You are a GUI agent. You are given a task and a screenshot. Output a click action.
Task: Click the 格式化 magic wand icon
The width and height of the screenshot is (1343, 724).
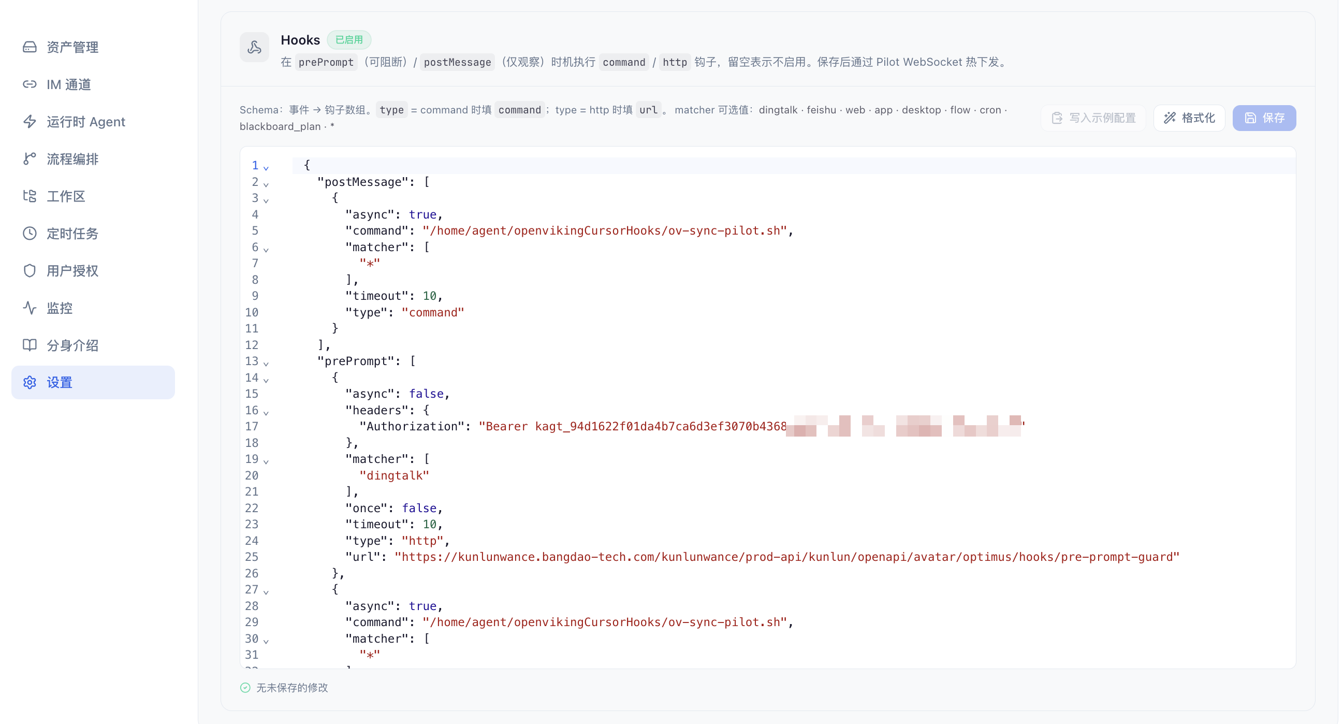coord(1170,118)
